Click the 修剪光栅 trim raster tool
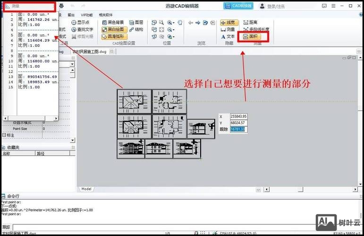Screen dimensions: 364x236 [82, 36]
